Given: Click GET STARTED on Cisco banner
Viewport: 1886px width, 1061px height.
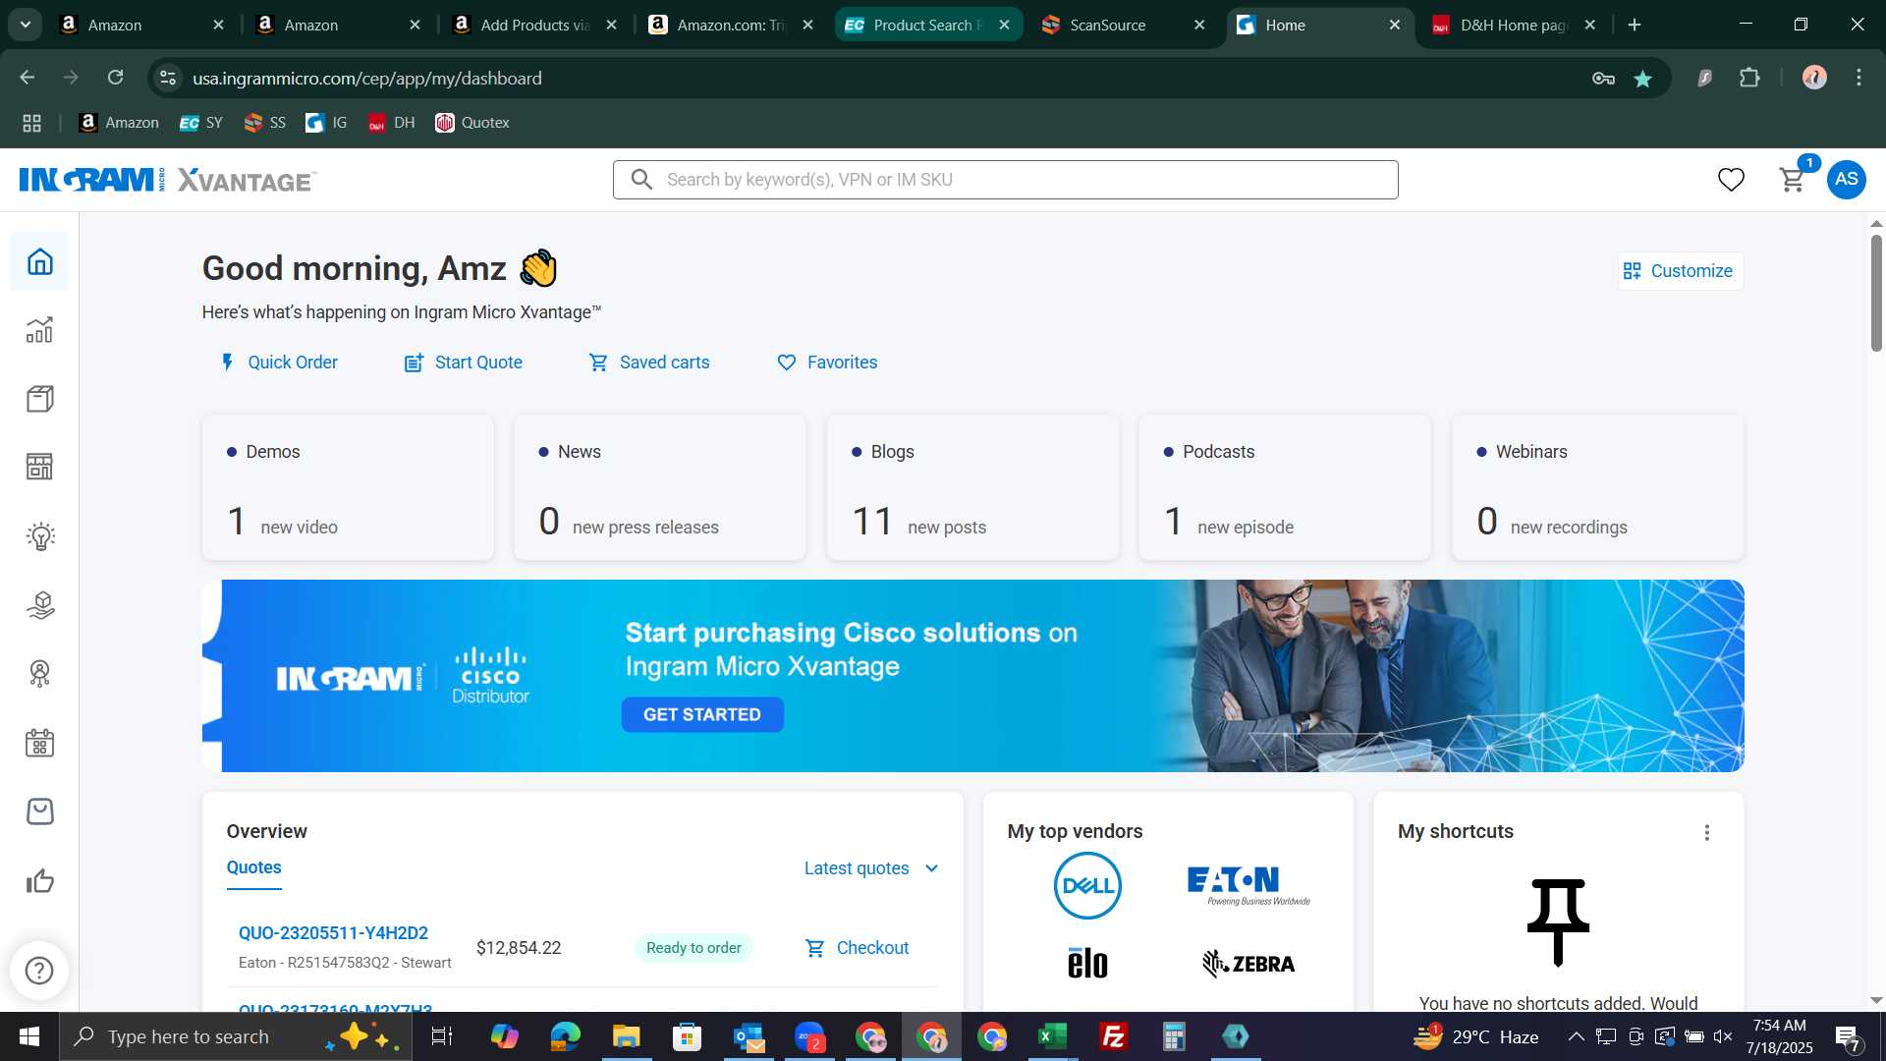Looking at the screenshot, I should (702, 715).
